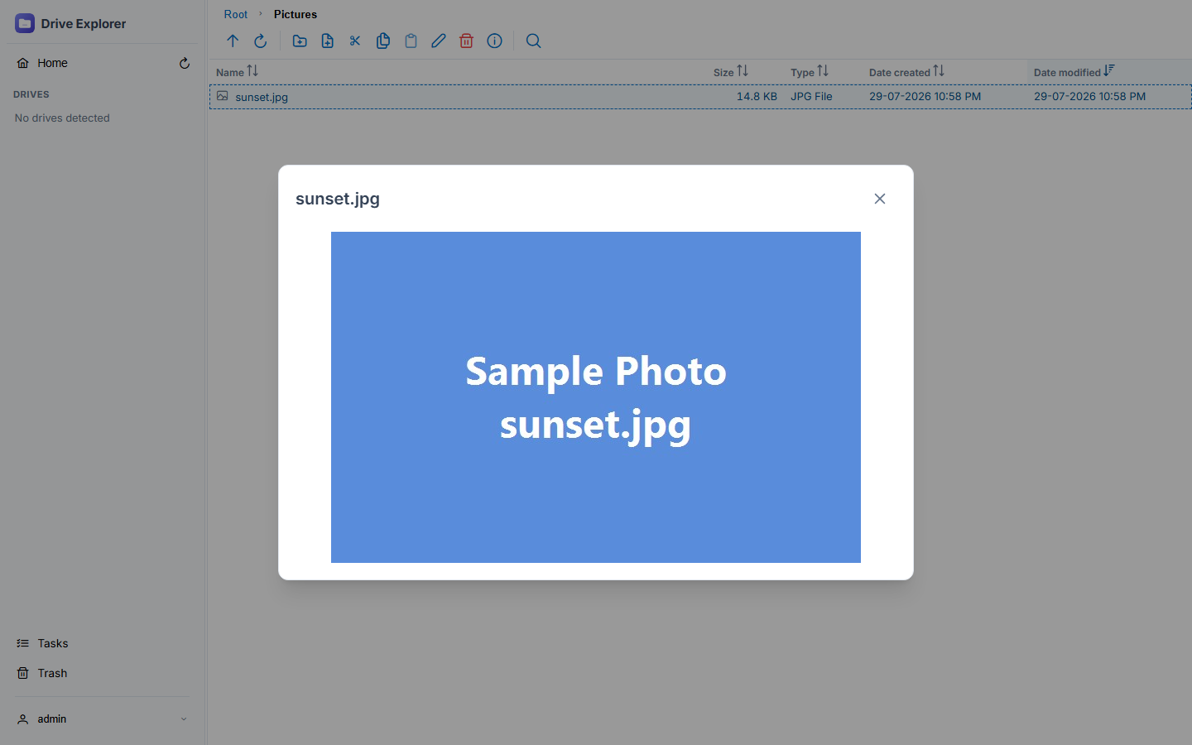Delete using the red trash icon
The height and width of the screenshot is (745, 1192).
467,41
